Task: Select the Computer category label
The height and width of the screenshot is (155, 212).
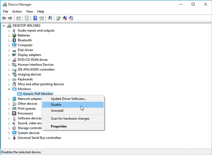Action: (25, 45)
